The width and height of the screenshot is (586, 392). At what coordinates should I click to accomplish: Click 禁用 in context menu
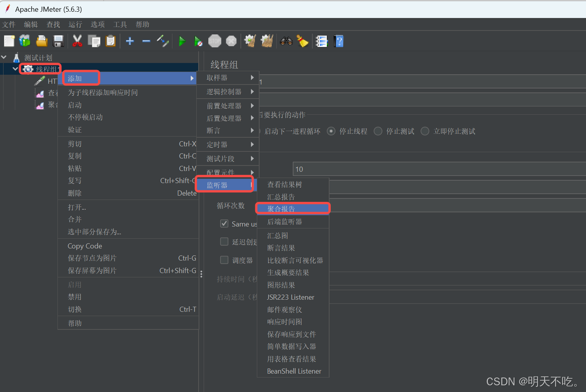pos(128,297)
